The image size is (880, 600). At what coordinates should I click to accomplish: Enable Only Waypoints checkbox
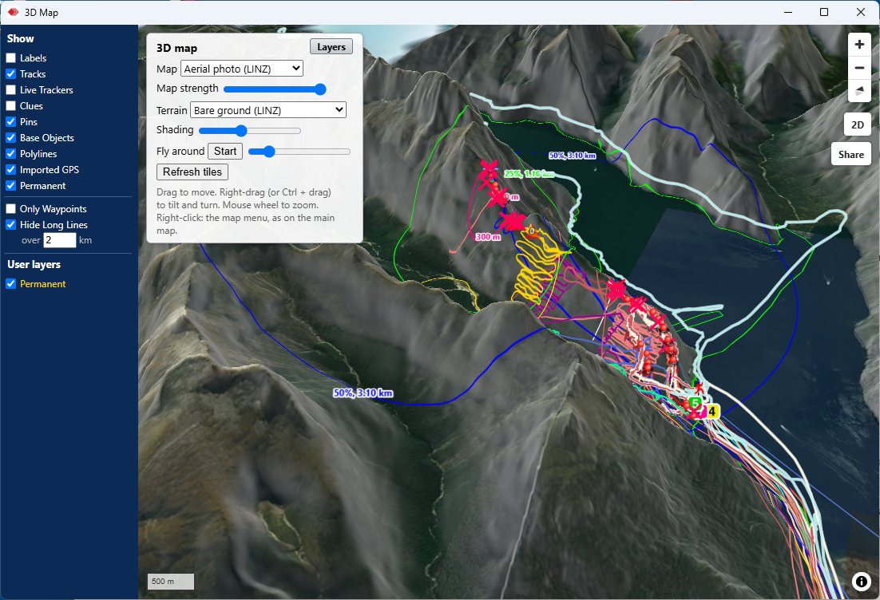[10, 208]
